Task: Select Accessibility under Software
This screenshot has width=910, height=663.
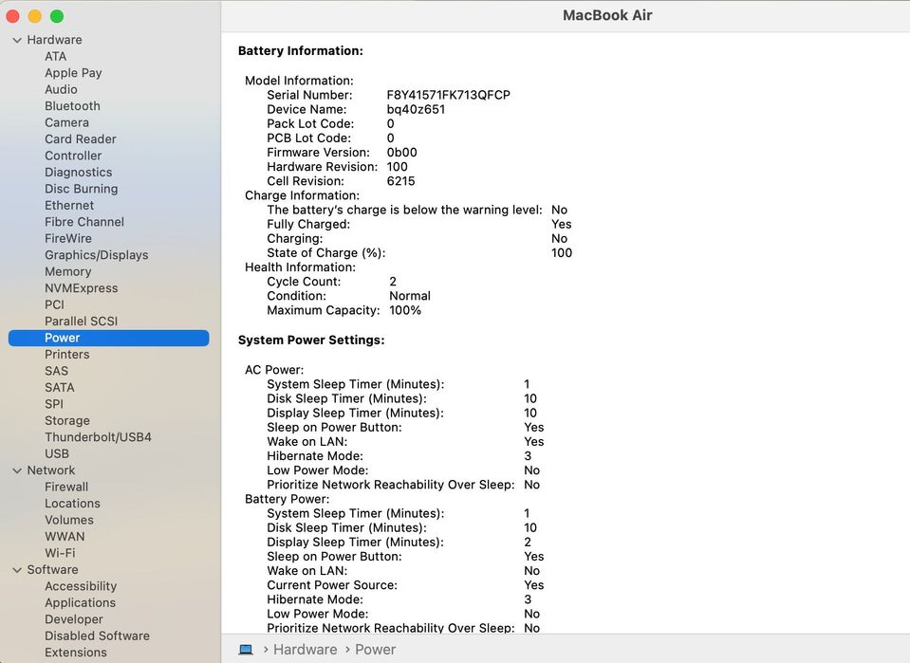Action: pos(81,586)
